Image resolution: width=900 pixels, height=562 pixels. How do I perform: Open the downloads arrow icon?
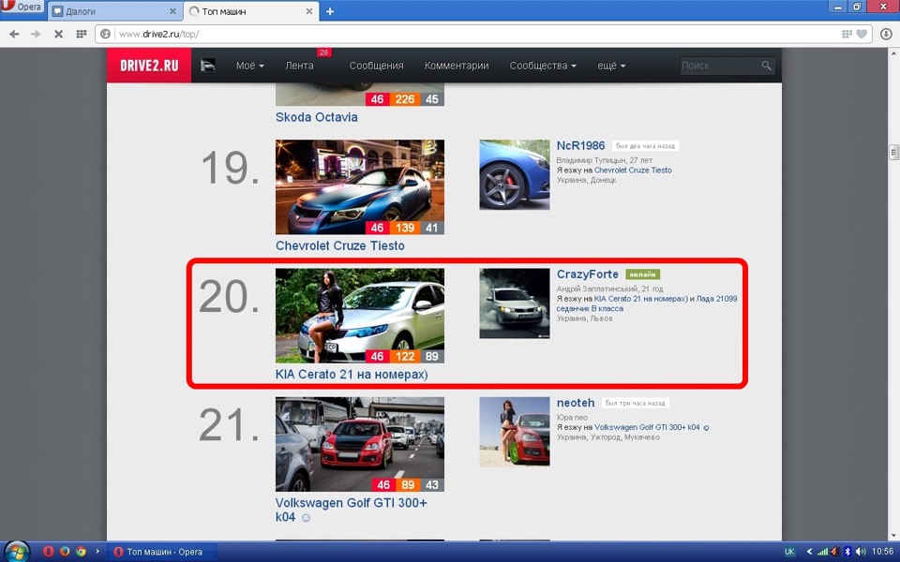(x=886, y=34)
